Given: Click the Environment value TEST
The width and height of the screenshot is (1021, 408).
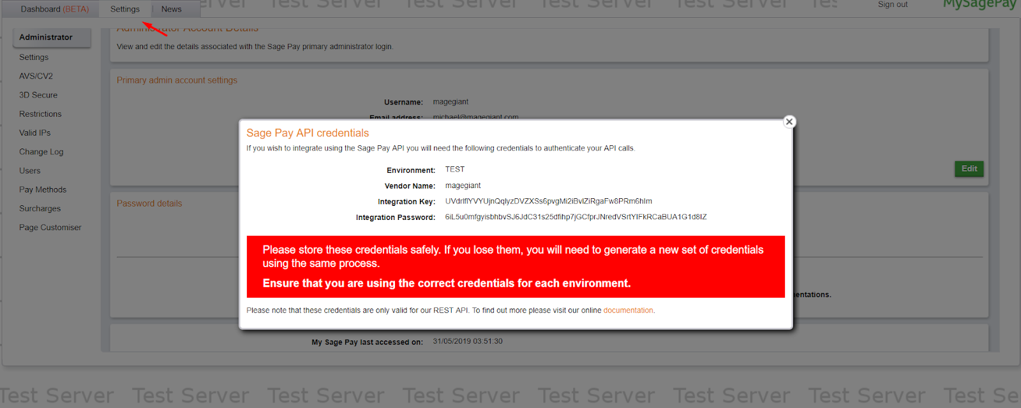Looking at the screenshot, I should 455,170.
